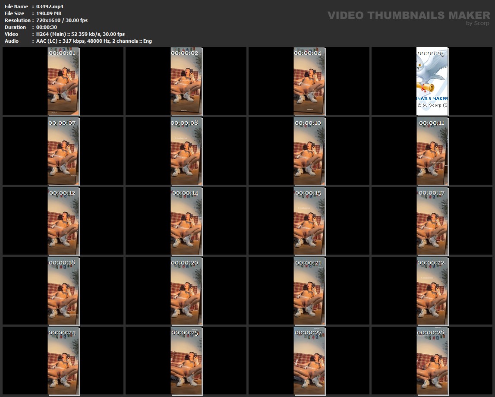Open the frame at 00:00:20
This screenshot has width=495, height=397.
186,292
